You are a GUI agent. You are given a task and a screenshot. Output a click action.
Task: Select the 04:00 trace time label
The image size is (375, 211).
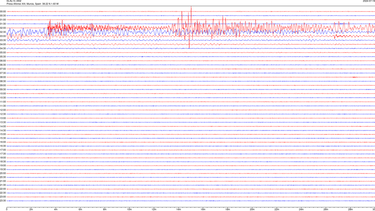point(3,44)
